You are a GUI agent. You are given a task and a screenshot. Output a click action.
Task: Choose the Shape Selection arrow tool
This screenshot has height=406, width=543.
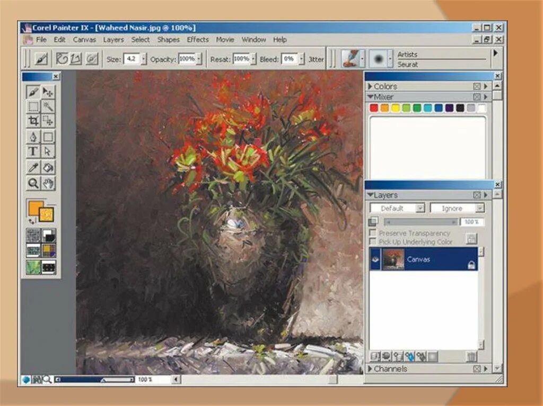click(x=48, y=151)
